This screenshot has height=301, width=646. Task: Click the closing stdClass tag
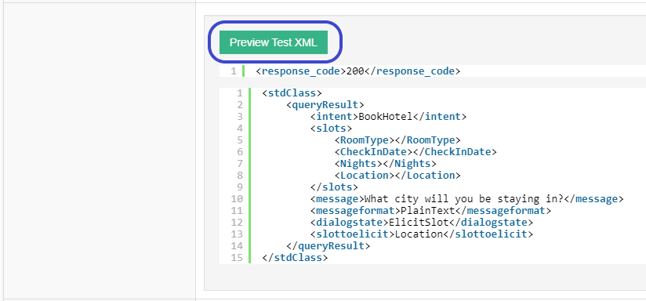295,258
